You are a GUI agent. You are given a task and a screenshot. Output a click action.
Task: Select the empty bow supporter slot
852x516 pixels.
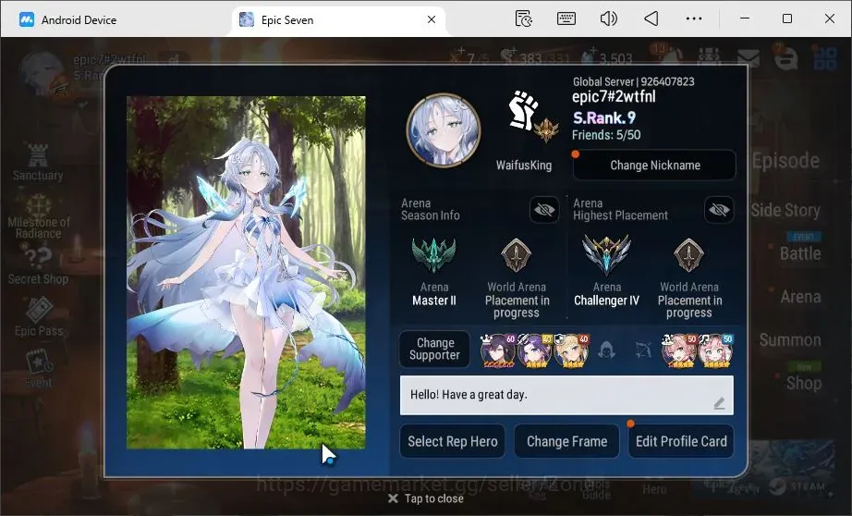pos(643,350)
